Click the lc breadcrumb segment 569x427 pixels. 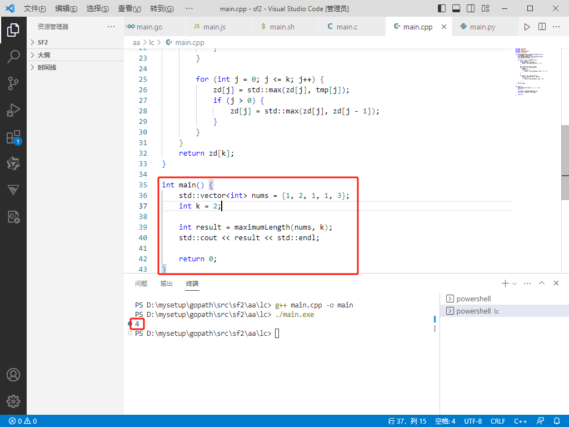pyautogui.click(x=151, y=42)
